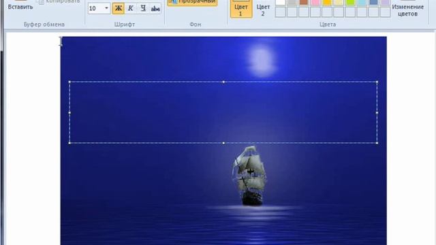Toggle bold with the Ж button

tap(118, 8)
